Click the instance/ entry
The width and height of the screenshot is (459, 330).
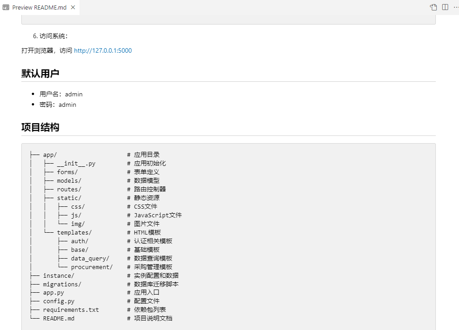click(59, 276)
